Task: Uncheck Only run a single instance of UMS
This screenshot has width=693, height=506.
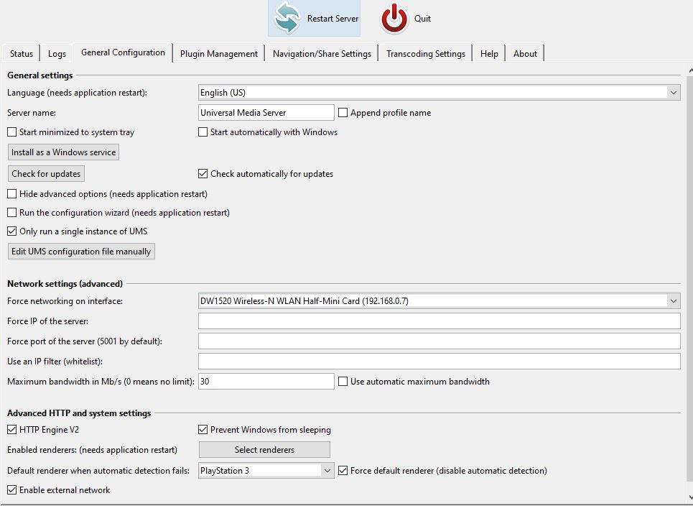Action: point(12,231)
